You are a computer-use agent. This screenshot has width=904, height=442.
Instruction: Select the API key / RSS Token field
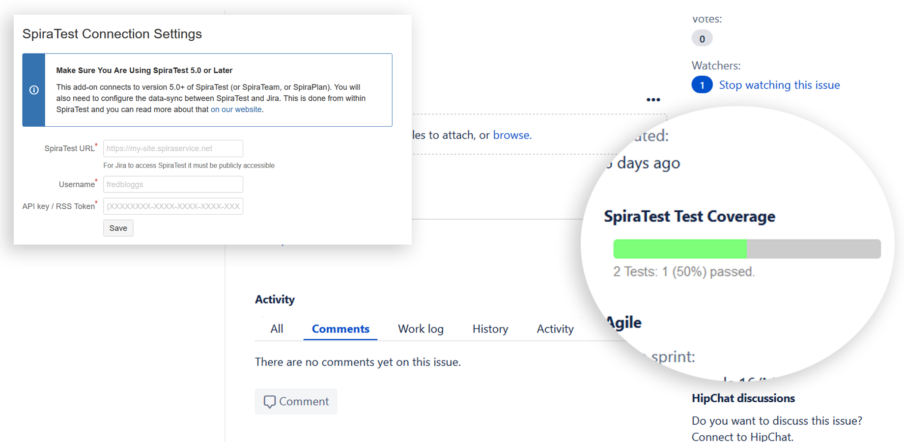point(173,206)
